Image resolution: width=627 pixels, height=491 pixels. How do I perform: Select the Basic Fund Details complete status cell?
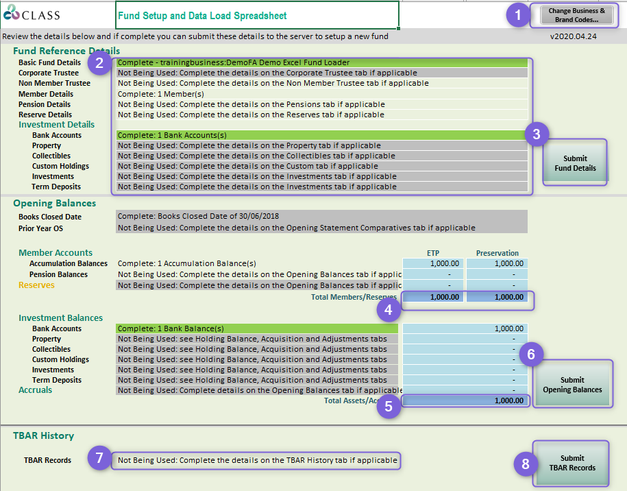click(x=321, y=62)
